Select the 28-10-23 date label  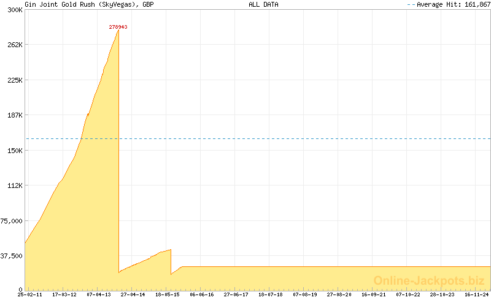point(442,294)
